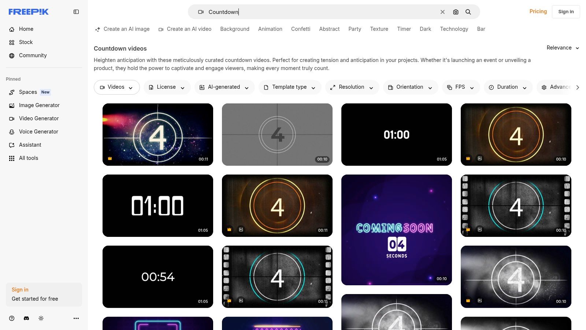Image resolution: width=586 pixels, height=330 pixels.
Task: Click the Sign in button in header
Action: click(566, 12)
